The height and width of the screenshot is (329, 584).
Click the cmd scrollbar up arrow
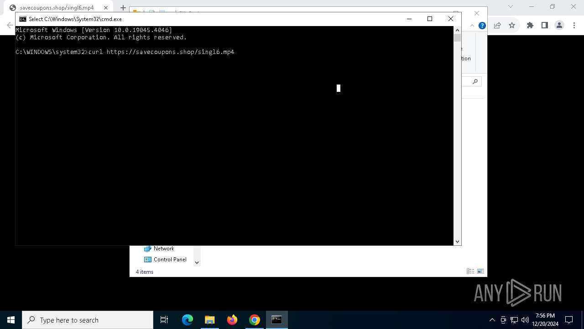click(x=457, y=30)
